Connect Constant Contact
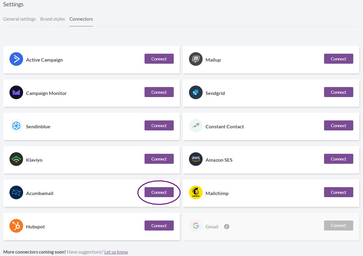 (338, 126)
